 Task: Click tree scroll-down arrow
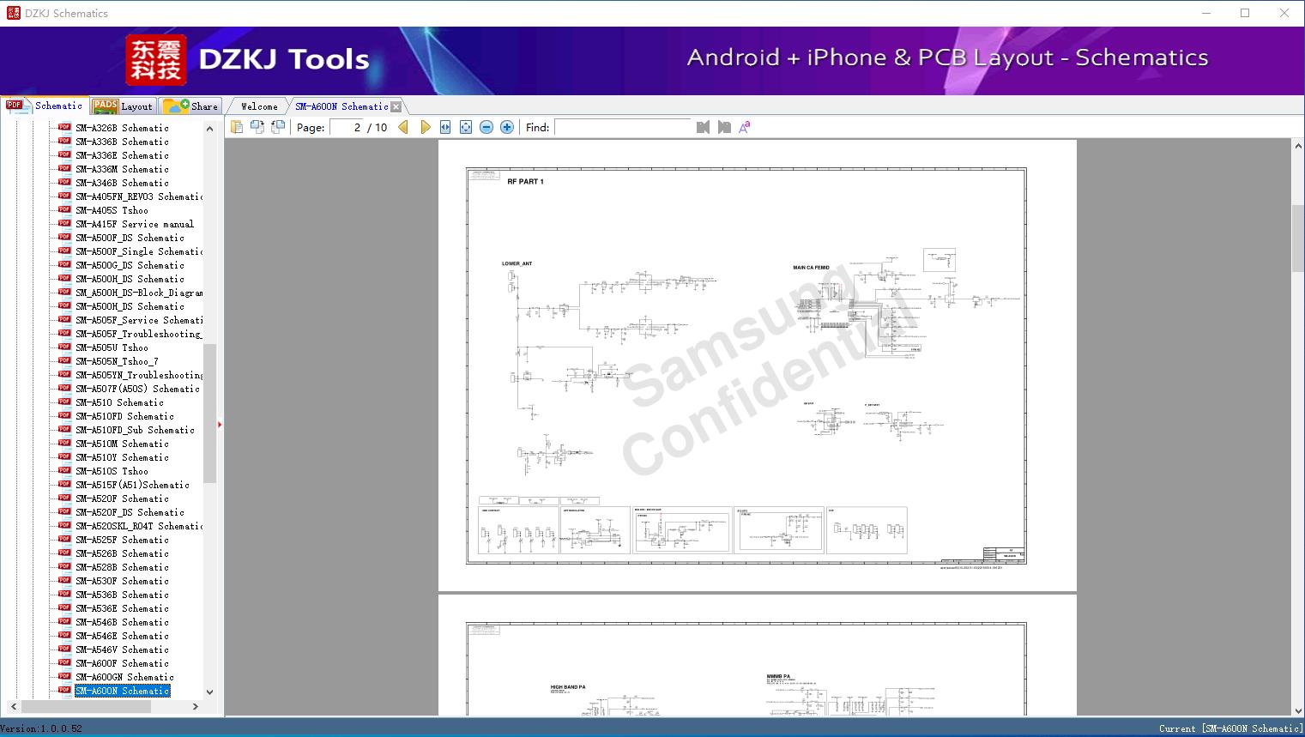tap(209, 692)
